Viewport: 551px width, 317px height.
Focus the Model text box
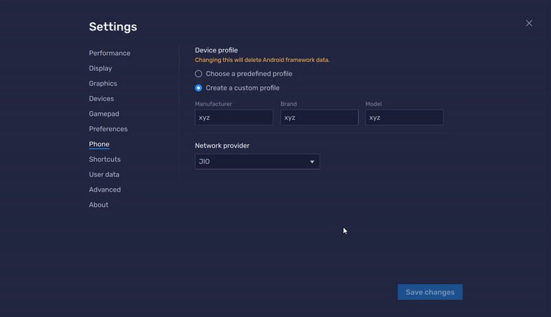coord(404,117)
